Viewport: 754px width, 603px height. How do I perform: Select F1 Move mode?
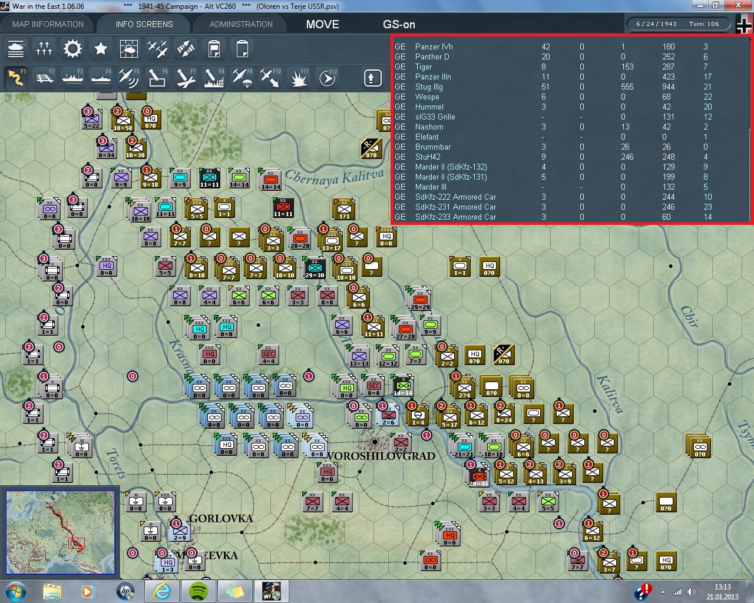pos(16,78)
